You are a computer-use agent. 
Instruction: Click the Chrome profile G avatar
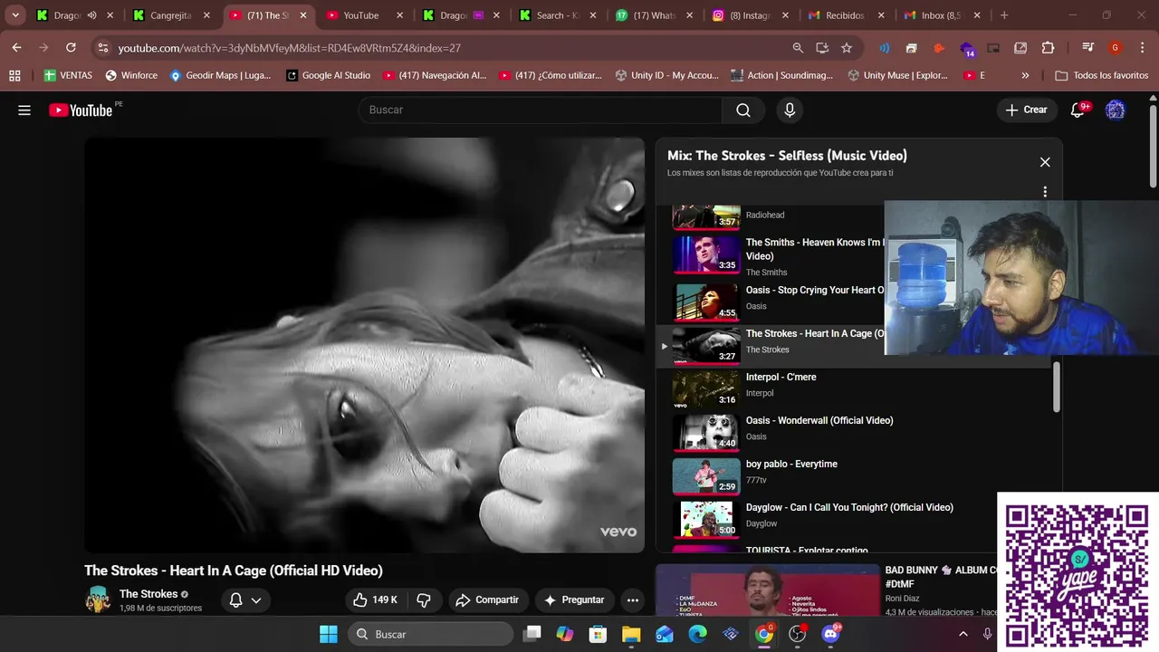[x=1116, y=48]
